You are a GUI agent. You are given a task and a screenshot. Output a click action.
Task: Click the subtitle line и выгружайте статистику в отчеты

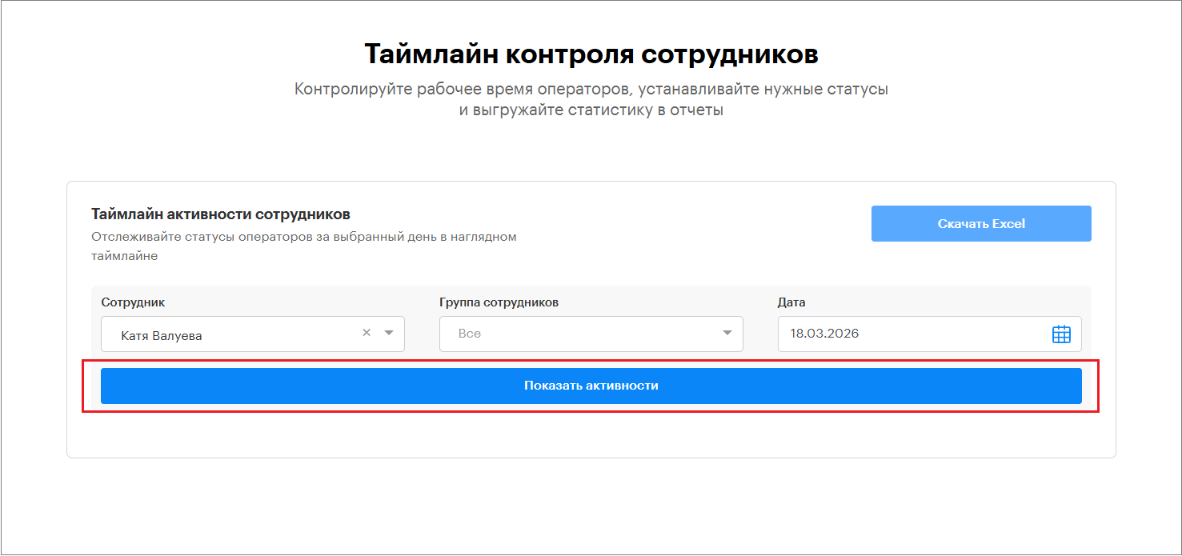point(591,110)
